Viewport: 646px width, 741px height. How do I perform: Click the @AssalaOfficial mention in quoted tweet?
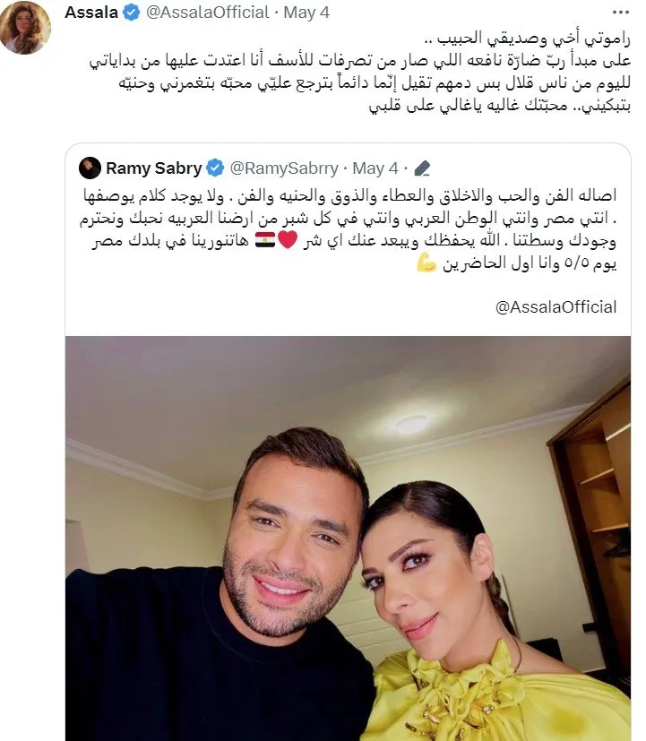556,307
